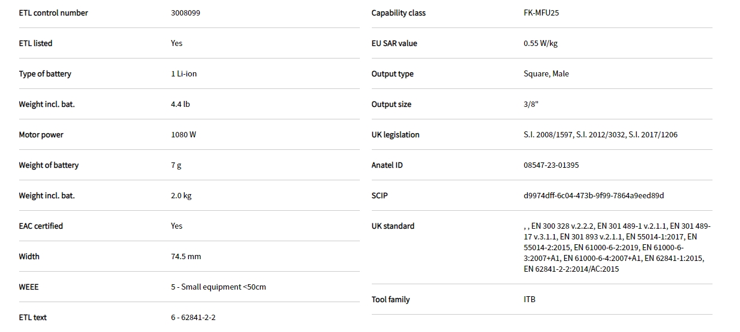Select the 3/8" output size value

pos(531,104)
